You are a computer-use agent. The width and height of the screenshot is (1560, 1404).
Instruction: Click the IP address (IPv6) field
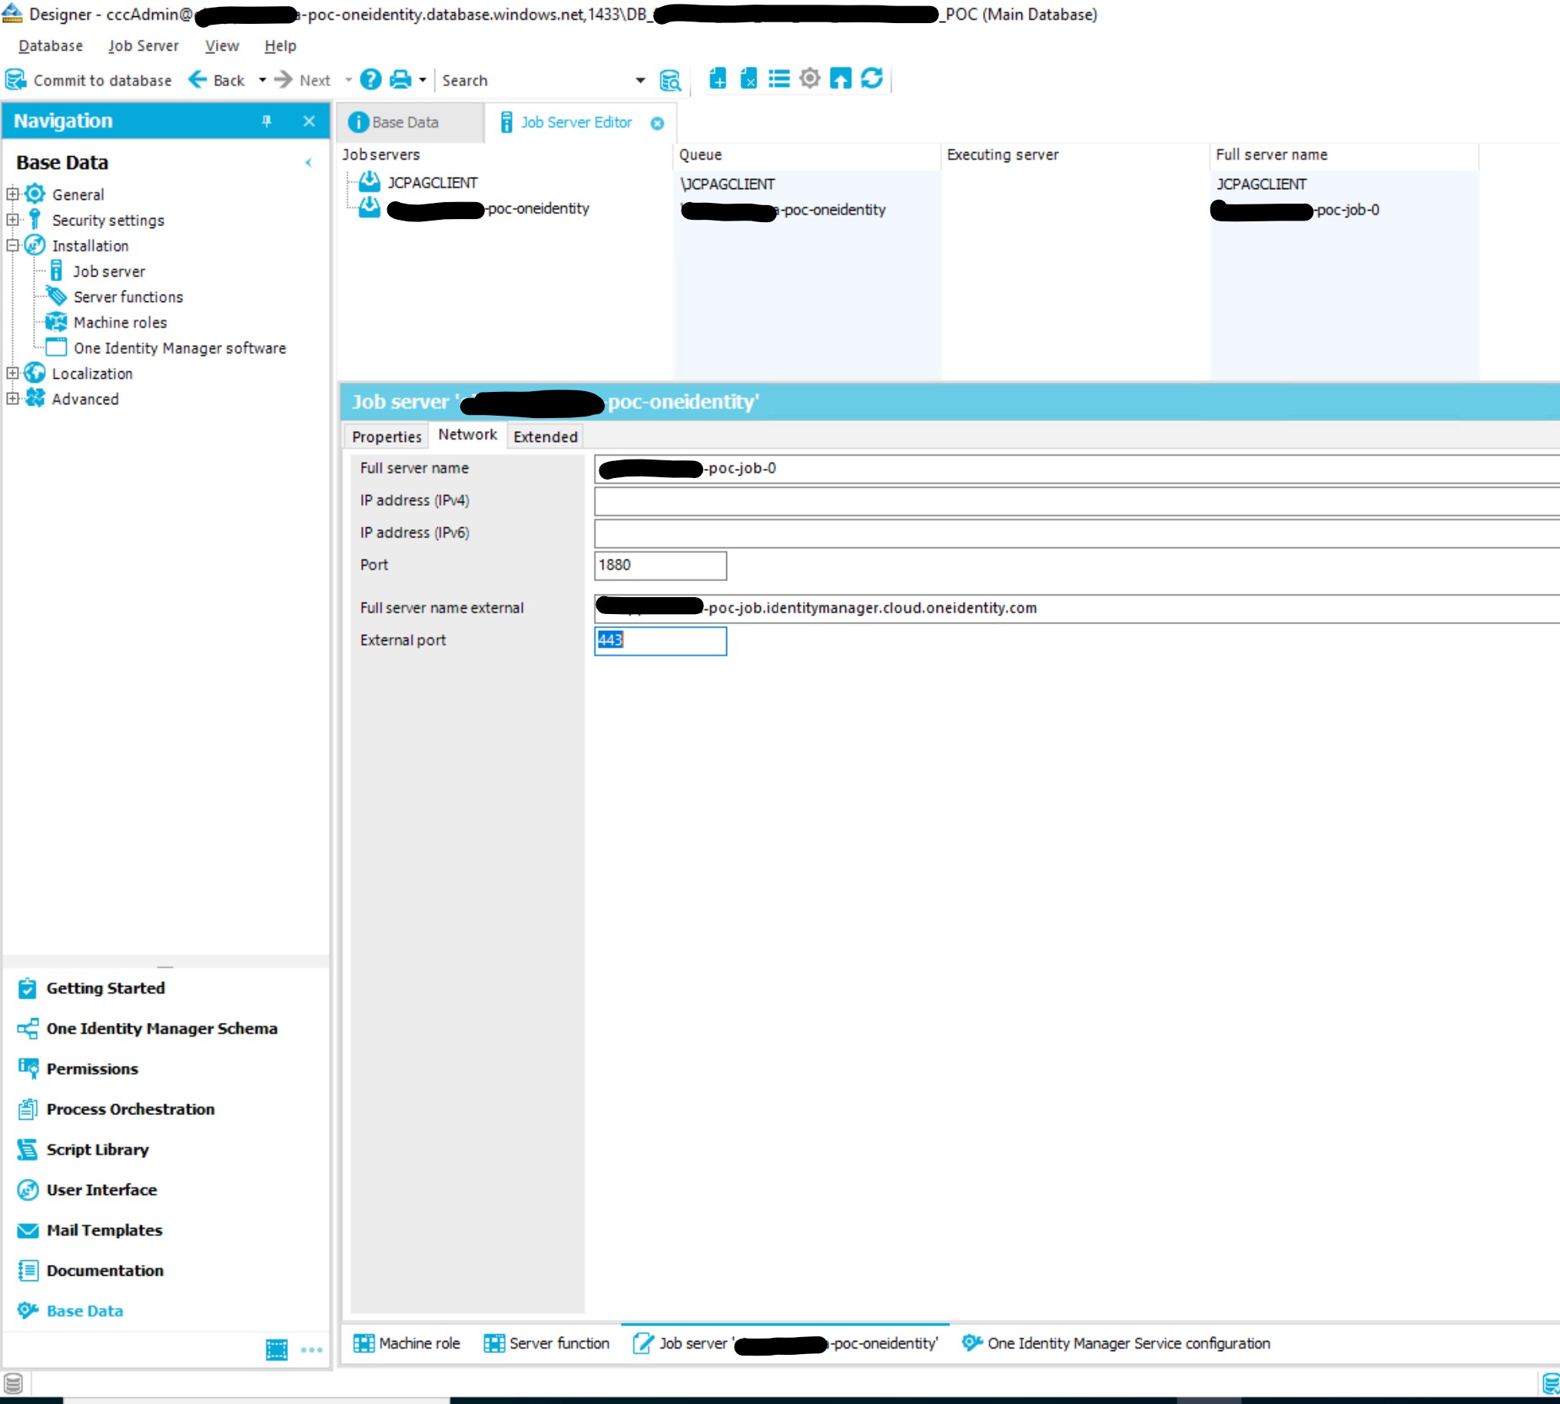(x=1077, y=534)
